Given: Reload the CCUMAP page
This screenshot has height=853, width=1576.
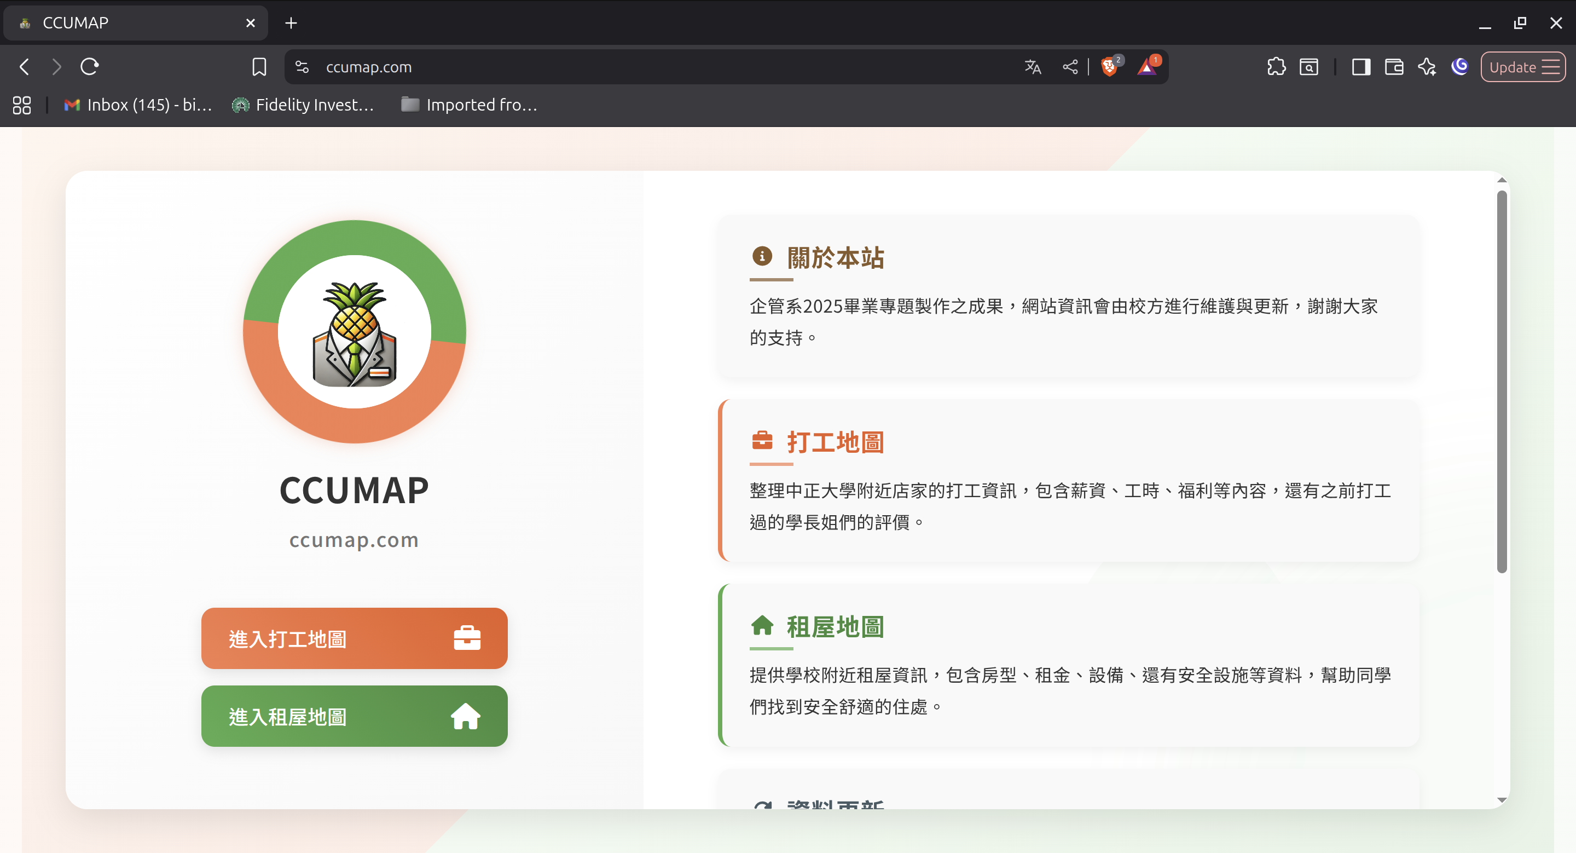Looking at the screenshot, I should pyautogui.click(x=89, y=67).
